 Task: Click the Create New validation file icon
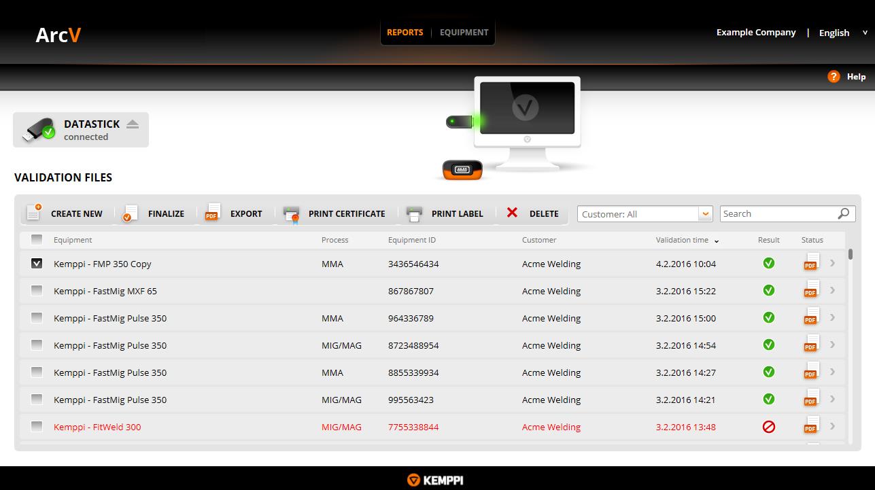(x=34, y=212)
